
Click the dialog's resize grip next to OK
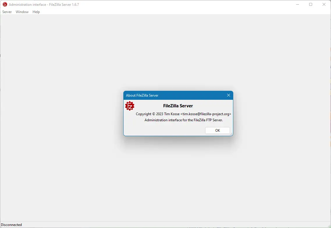[x=231, y=134]
